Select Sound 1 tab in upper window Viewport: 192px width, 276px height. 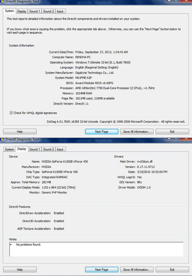click(x=35, y=11)
